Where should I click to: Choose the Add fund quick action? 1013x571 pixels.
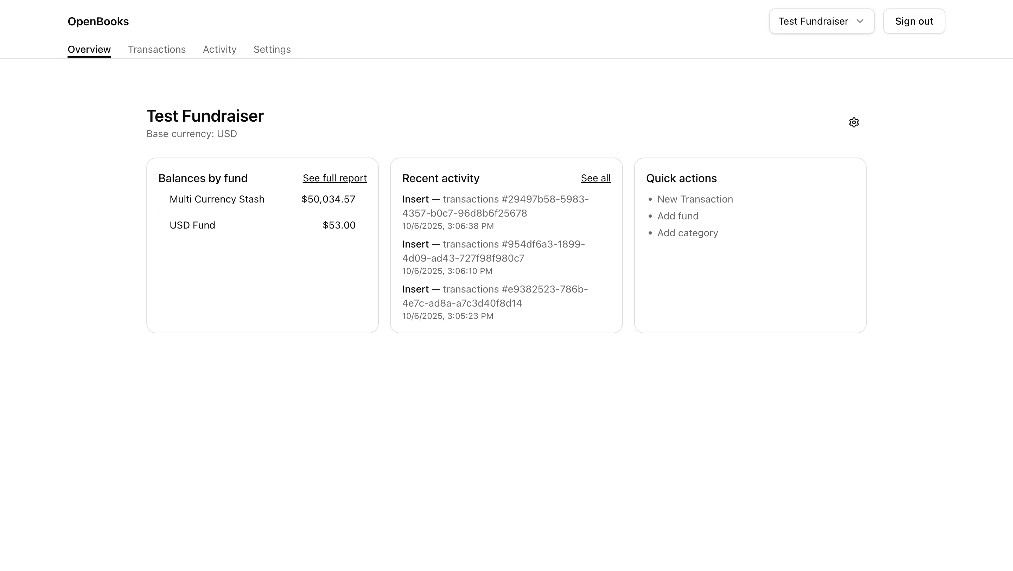(x=677, y=216)
